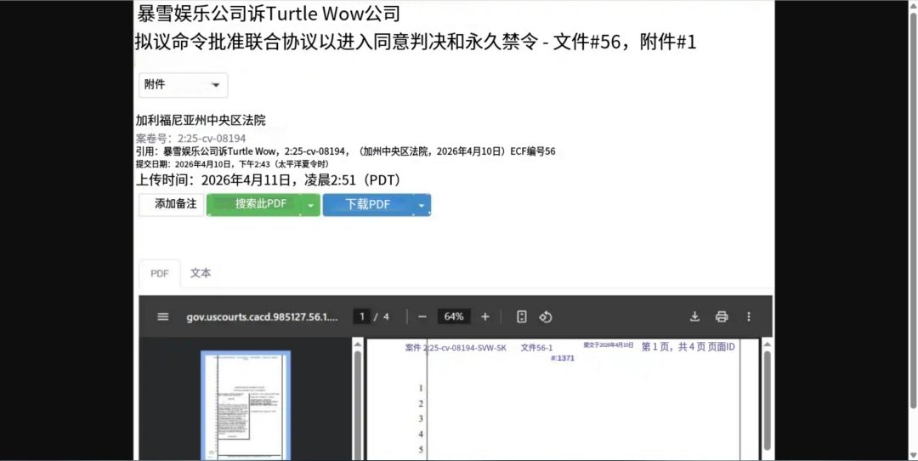Print the PDF with the printer icon
Viewport: 918px width, 461px height.
pos(722,317)
